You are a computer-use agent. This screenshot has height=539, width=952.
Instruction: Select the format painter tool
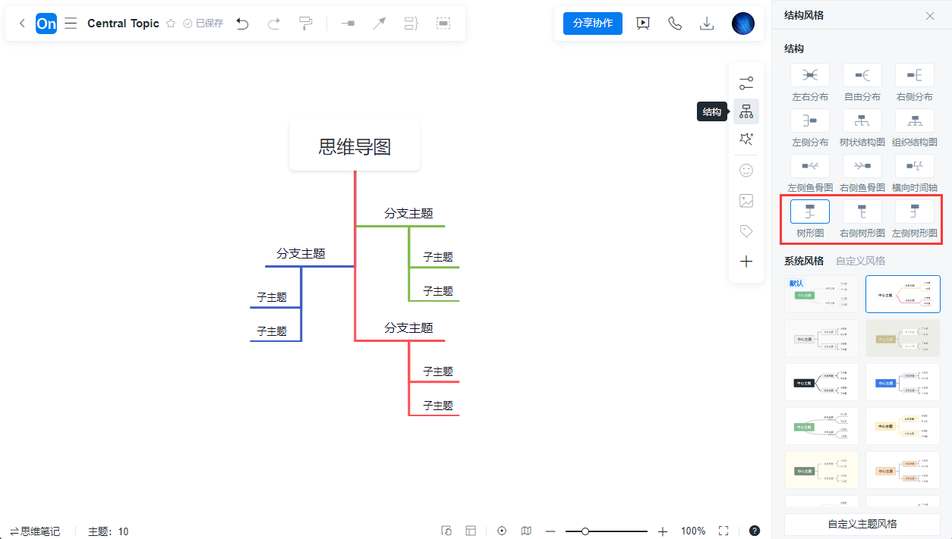click(305, 24)
